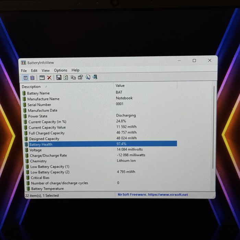Image resolution: width=240 pixels, height=240 pixels.
Task: Open the File menu
Action: coord(24,71)
